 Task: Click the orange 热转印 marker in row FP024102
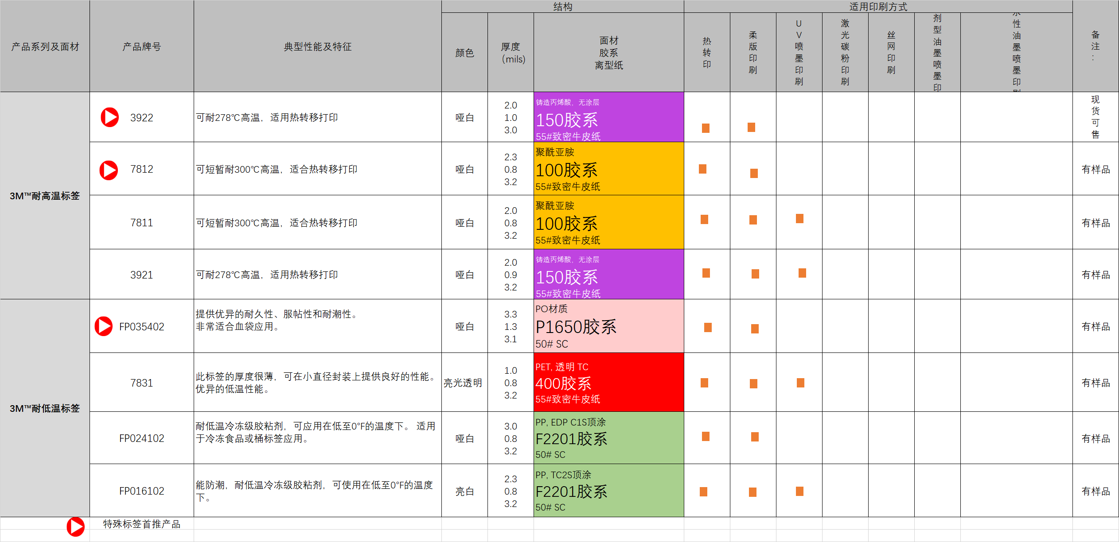[x=706, y=436]
